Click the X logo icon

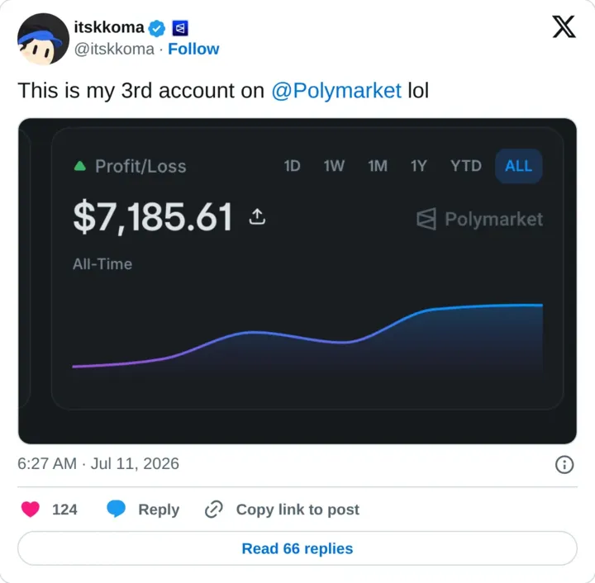click(x=564, y=27)
